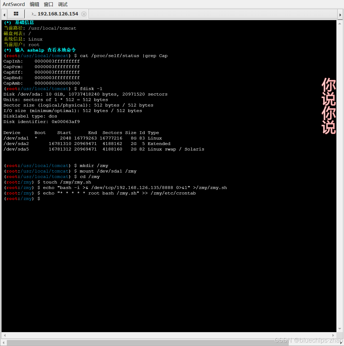Click 'cat /proc/self/status |grep Cap' command

[x=124, y=56]
